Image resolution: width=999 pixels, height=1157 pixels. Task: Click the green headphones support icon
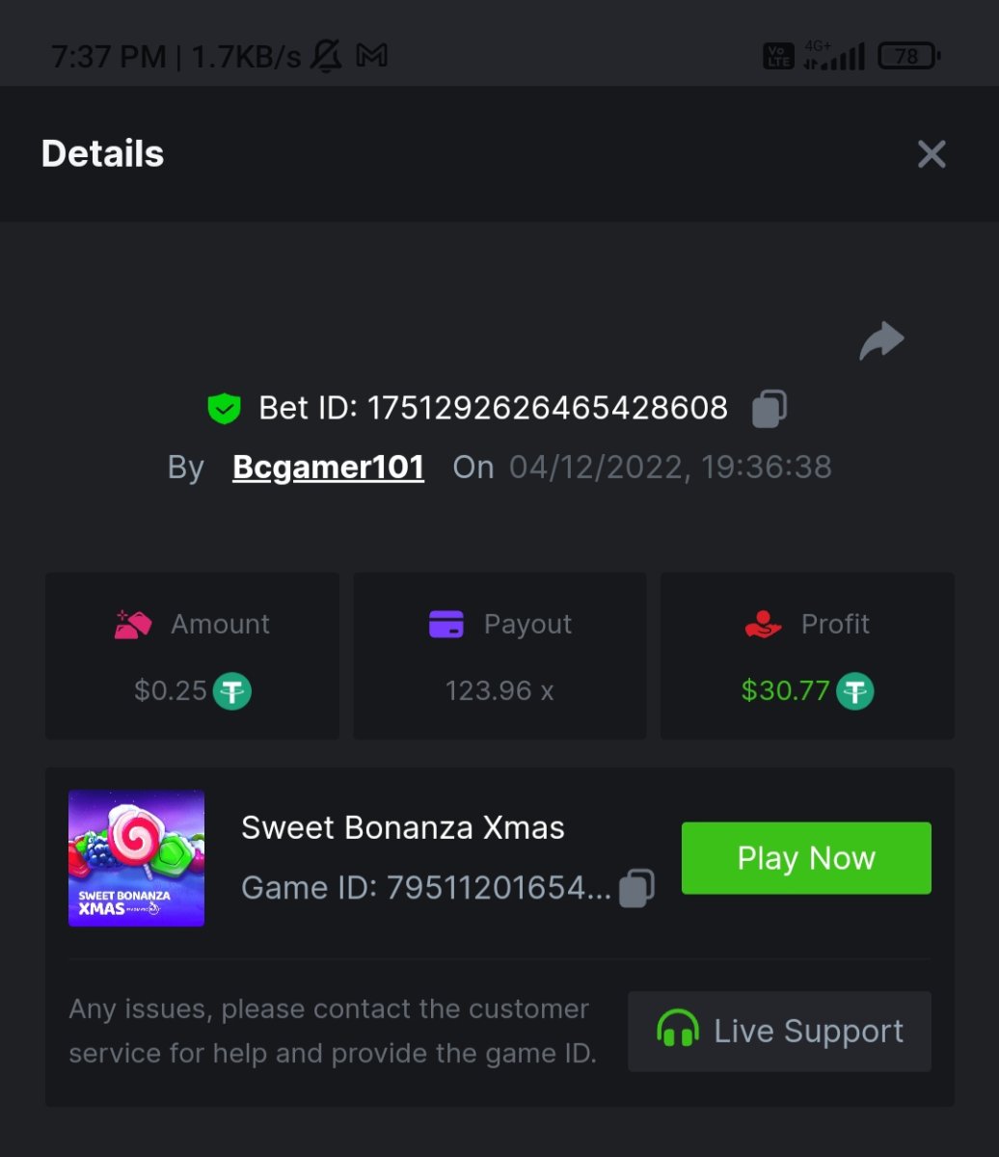coord(677,1031)
